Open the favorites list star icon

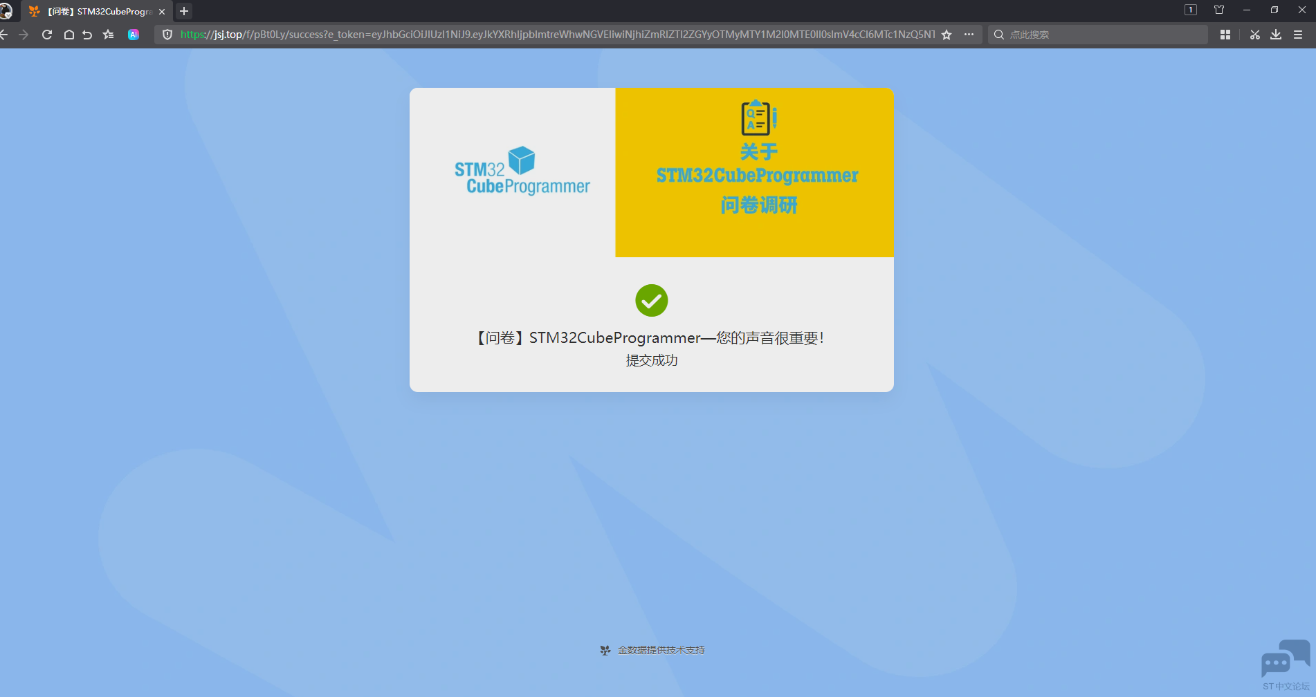click(108, 35)
